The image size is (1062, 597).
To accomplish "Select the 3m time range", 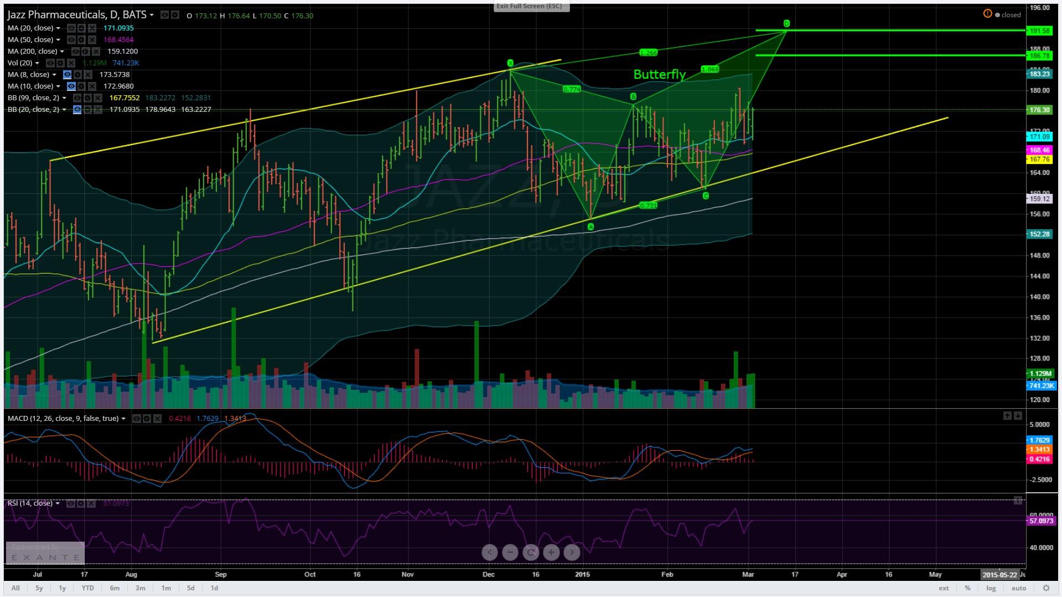I will click(140, 588).
